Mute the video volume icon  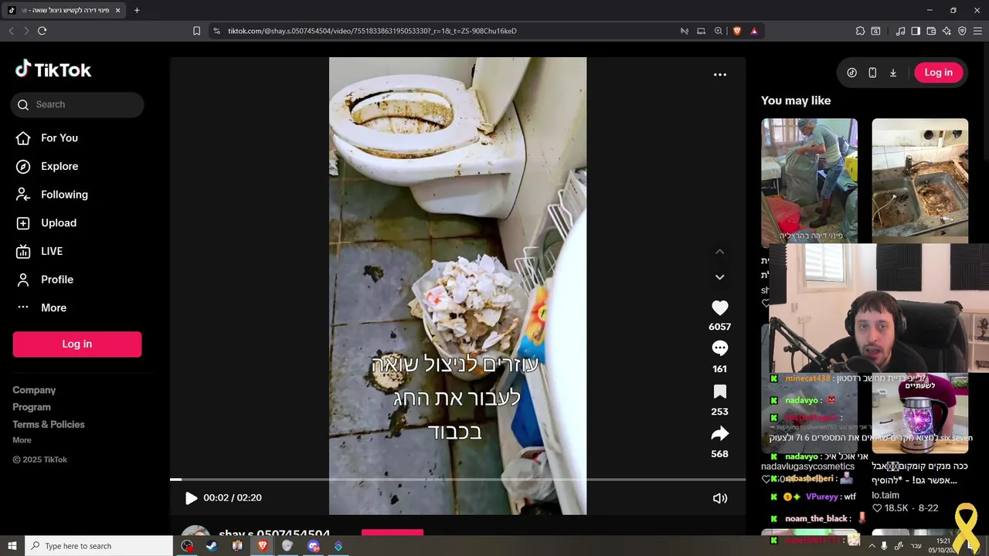[719, 498]
